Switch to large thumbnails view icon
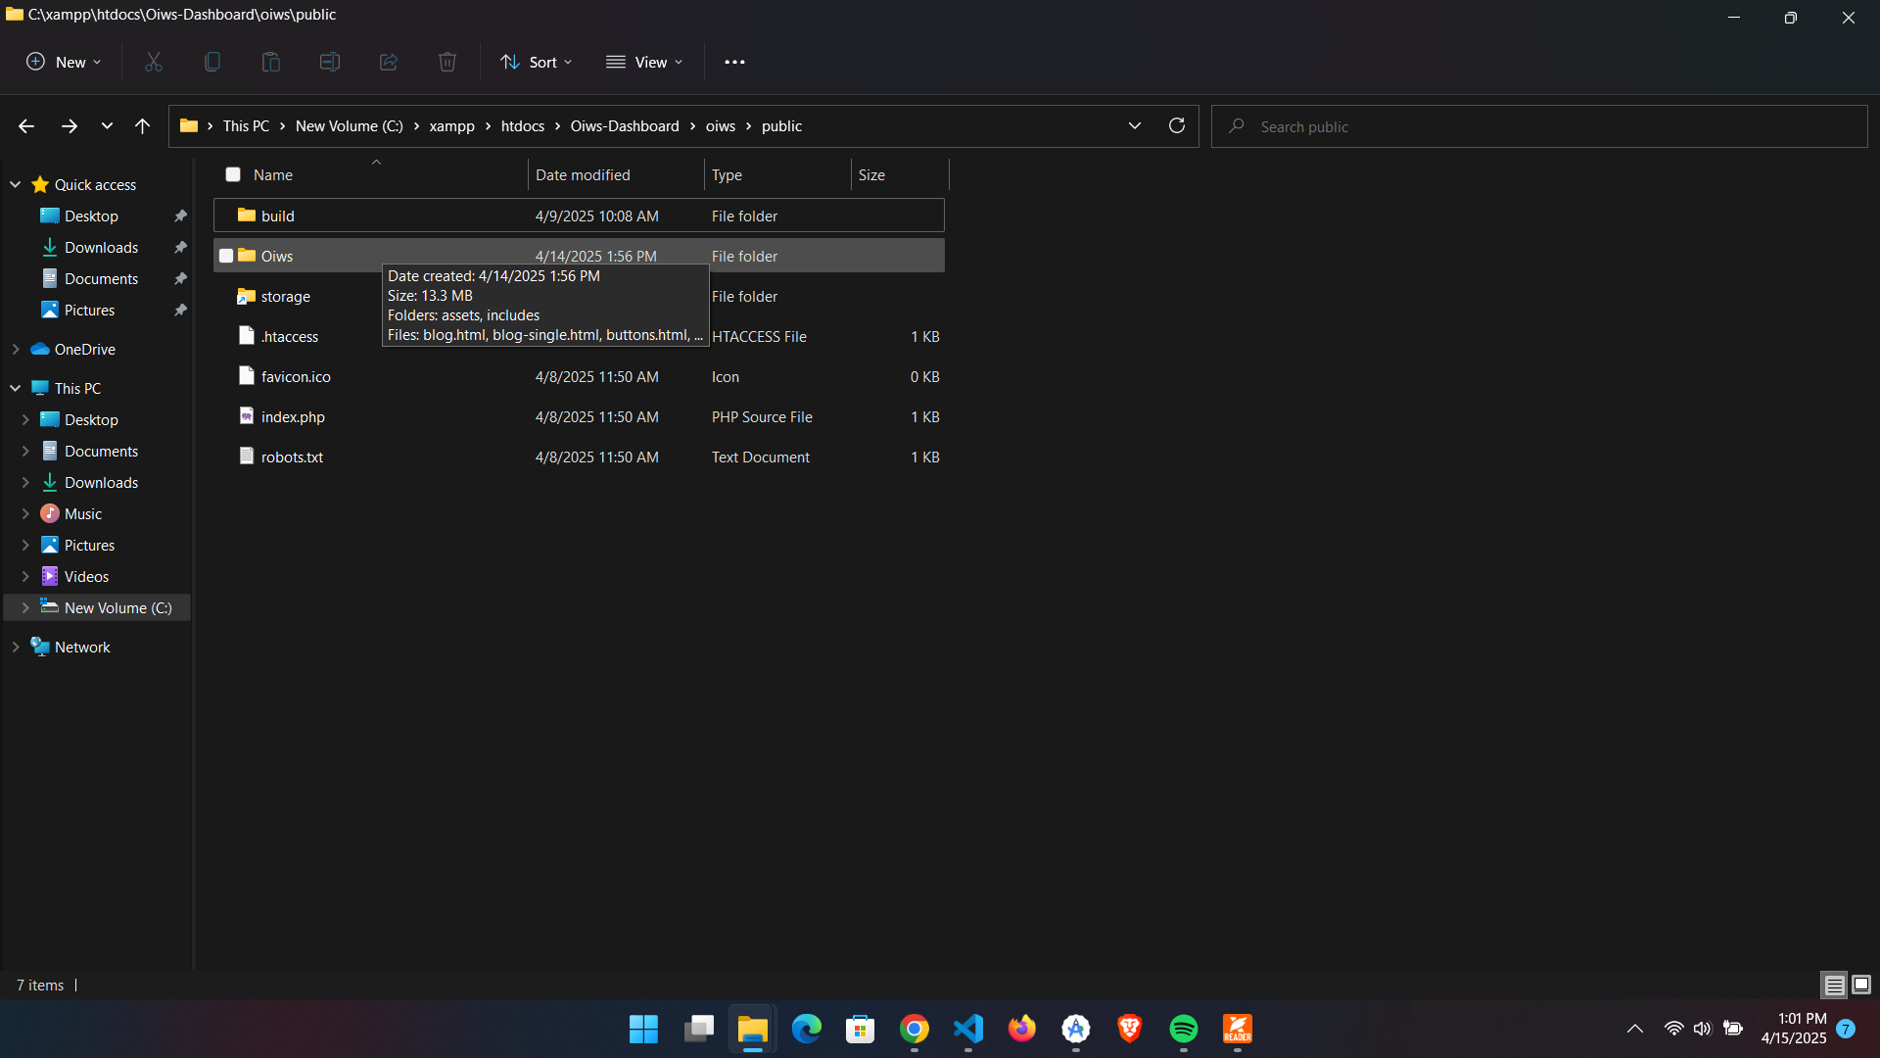Viewport: 1880px width, 1058px height. click(1861, 985)
